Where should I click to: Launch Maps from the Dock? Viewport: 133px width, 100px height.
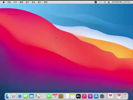[x=37, y=96]
